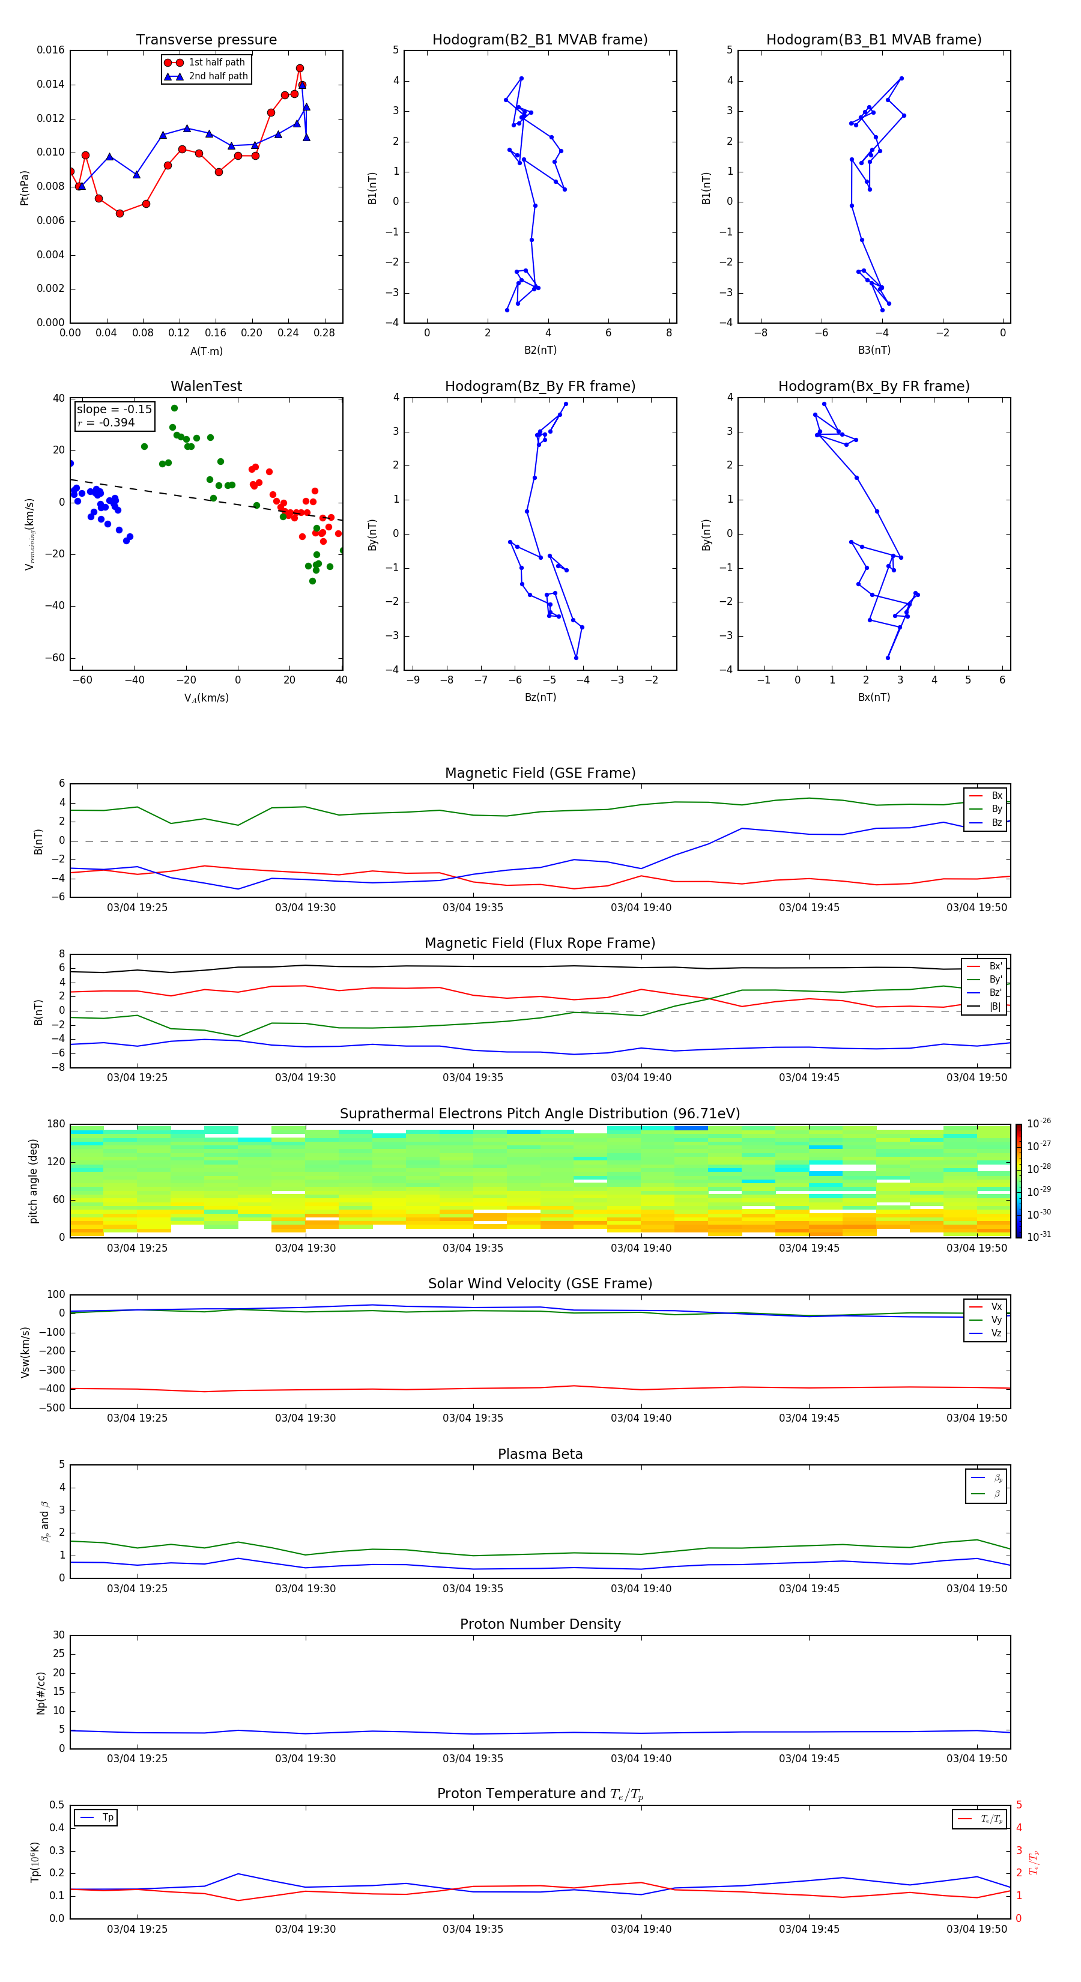Select the Magnetic Field (Flux Rope Frame) title
This screenshot has height=1982, width=1081.
[x=540, y=944]
